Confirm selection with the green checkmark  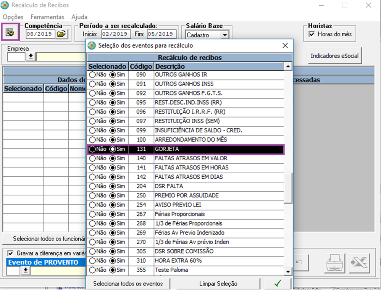pos(278,283)
